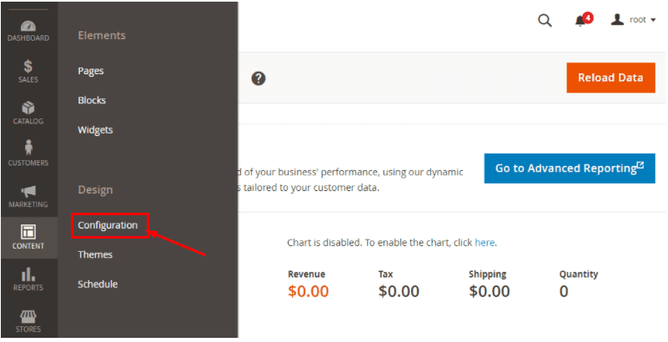The height and width of the screenshot is (342, 668).
Task: Click the search magnifier icon
Action: point(545,21)
